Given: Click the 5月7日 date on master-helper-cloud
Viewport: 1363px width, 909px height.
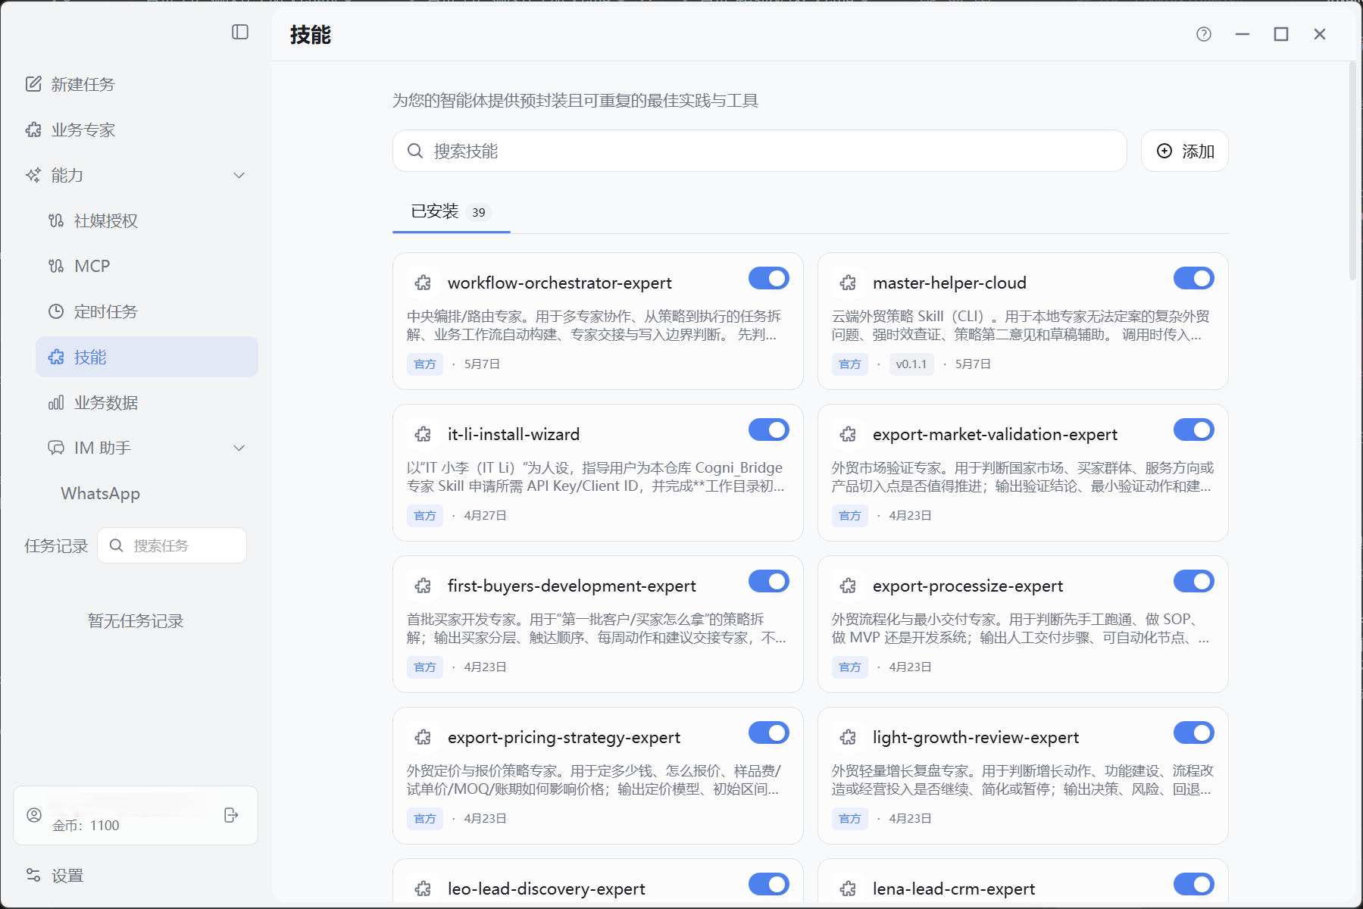Looking at the screenshot, I should coord(973,364).
